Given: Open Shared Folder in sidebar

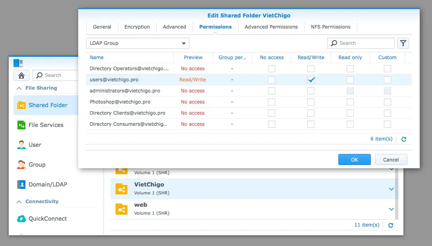Looking at the screenshot, I should [x=46, y=105].
